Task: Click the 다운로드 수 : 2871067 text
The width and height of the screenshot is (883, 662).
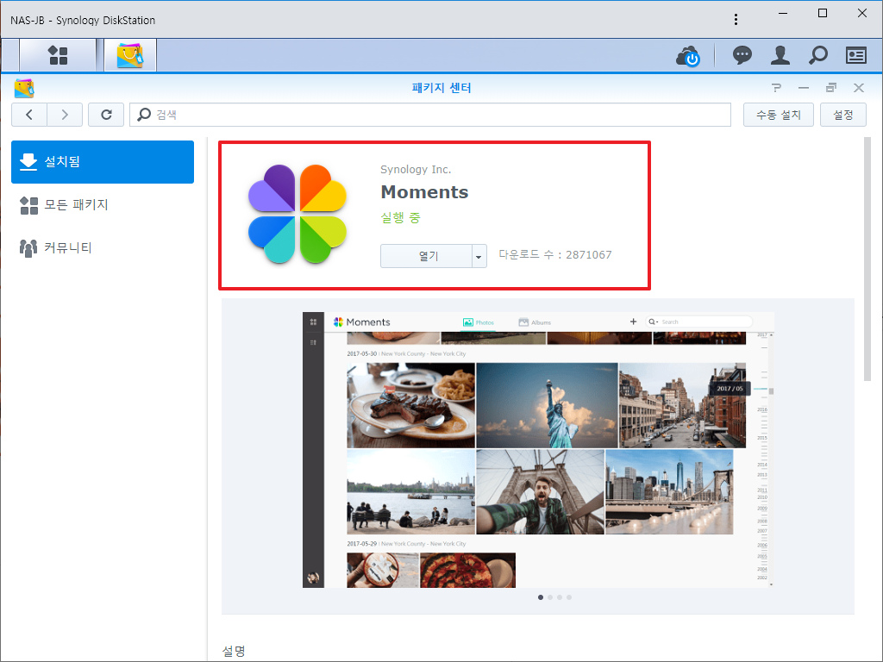Action: click(x=555, y=255)
